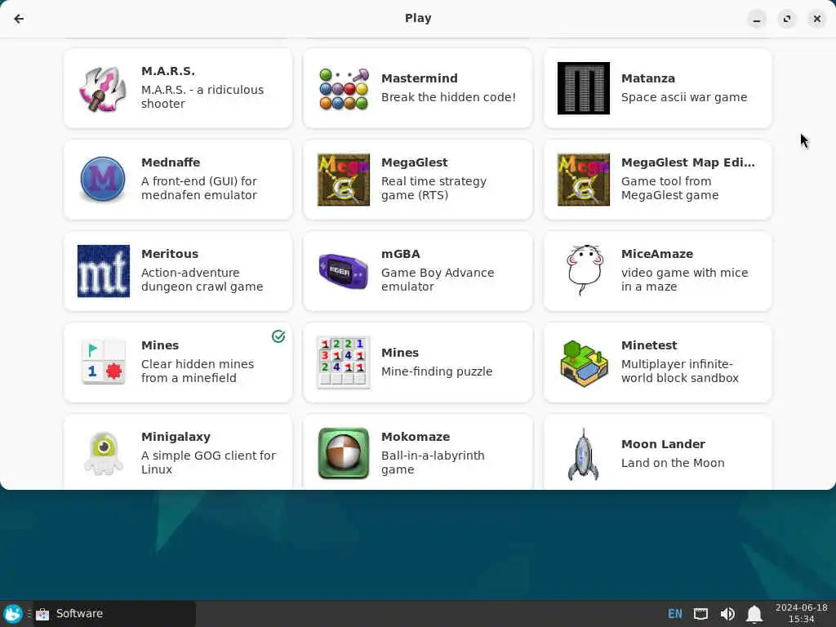836x627 pixels.
Task: Open the Mastermind colored pegs icon
Action: 344,88
